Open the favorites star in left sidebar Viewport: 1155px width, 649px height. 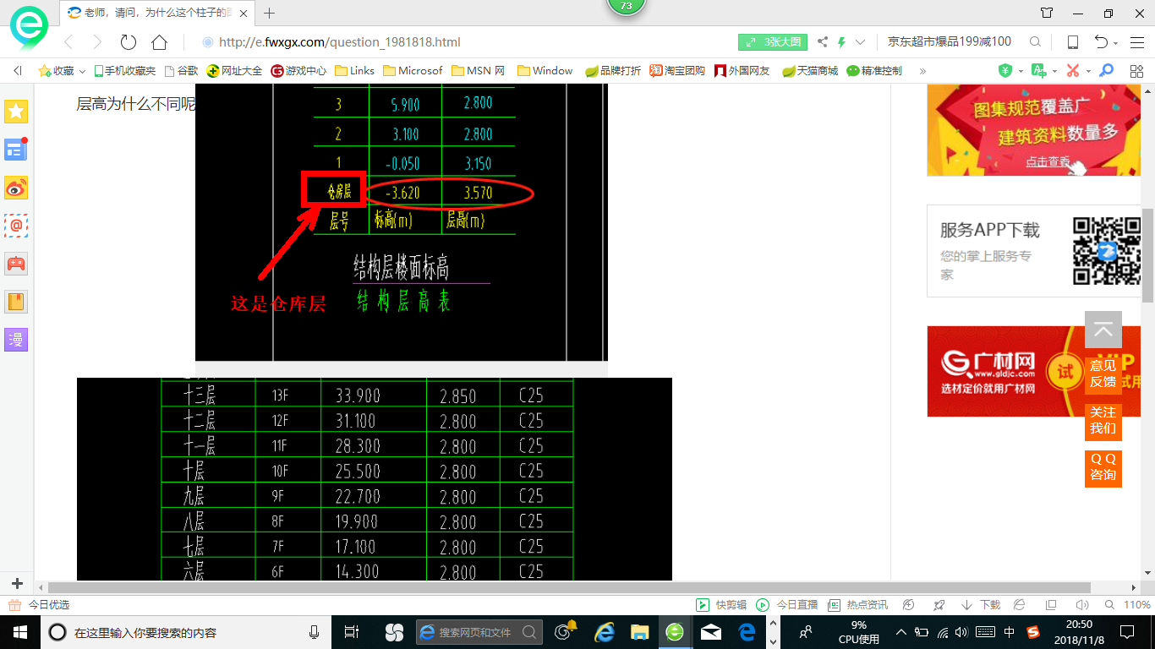16,112
